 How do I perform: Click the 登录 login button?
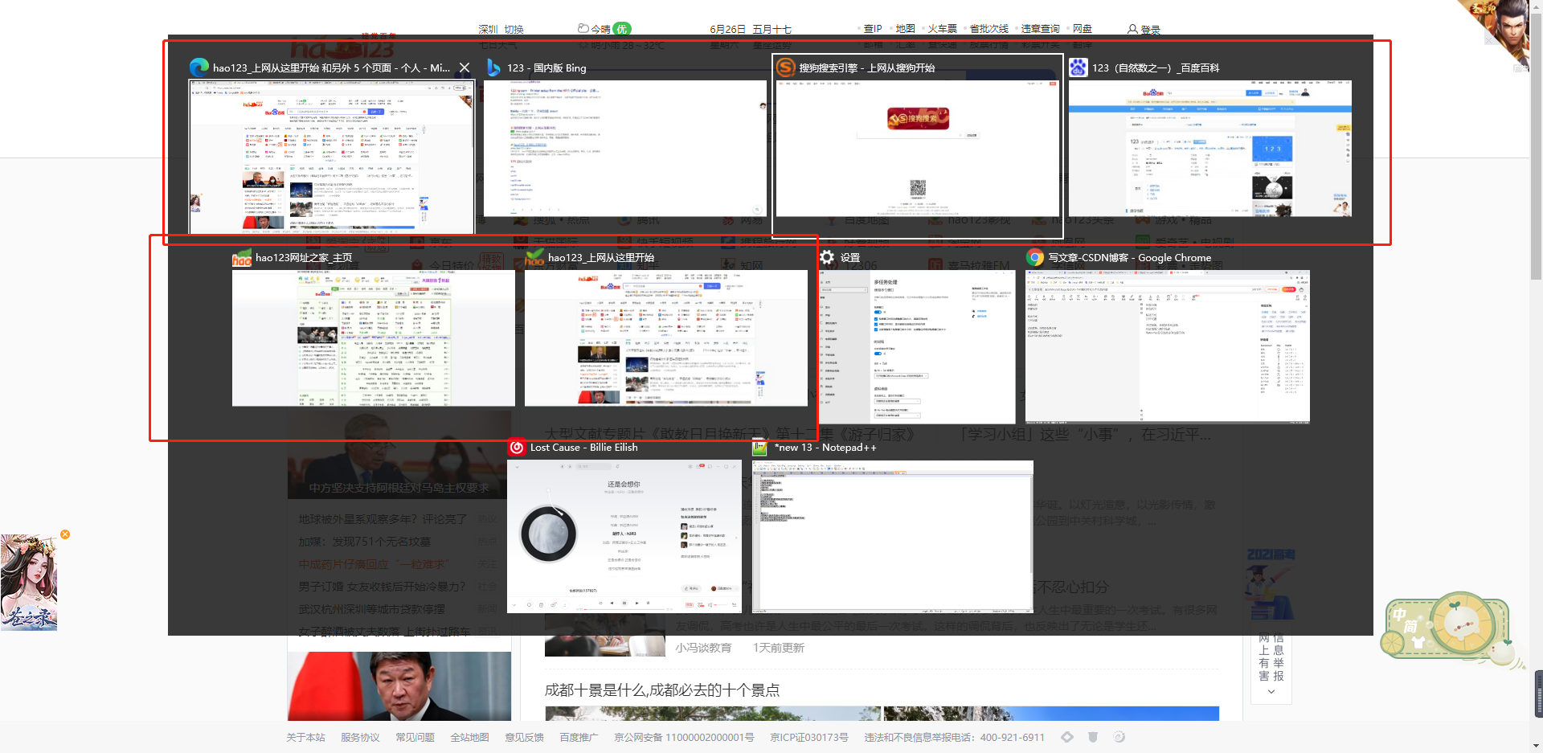[1144, 30]
